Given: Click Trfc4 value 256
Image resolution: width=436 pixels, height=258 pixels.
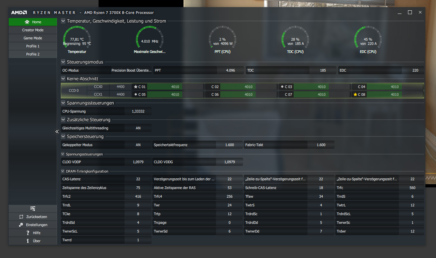Looking at the screenshot, I should tap(230, 196).
